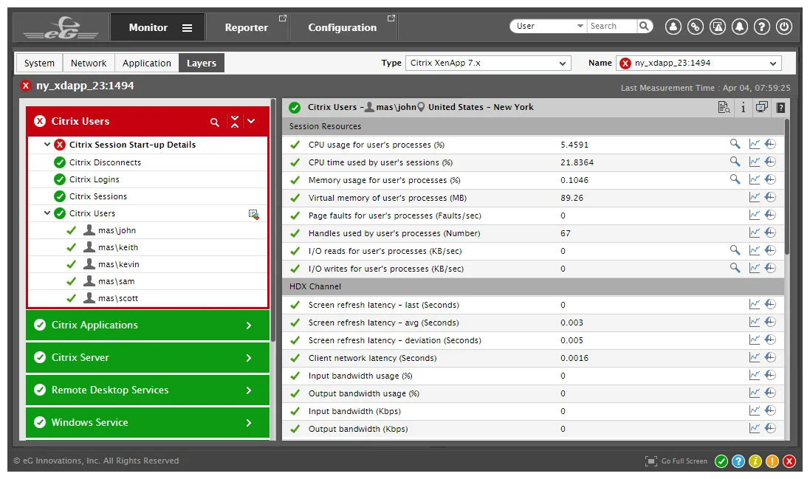Click the measurements panel vertical scrollbar
The image size is (810, 479).
787,187
